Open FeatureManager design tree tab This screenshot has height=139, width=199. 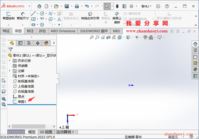[12, 43]
